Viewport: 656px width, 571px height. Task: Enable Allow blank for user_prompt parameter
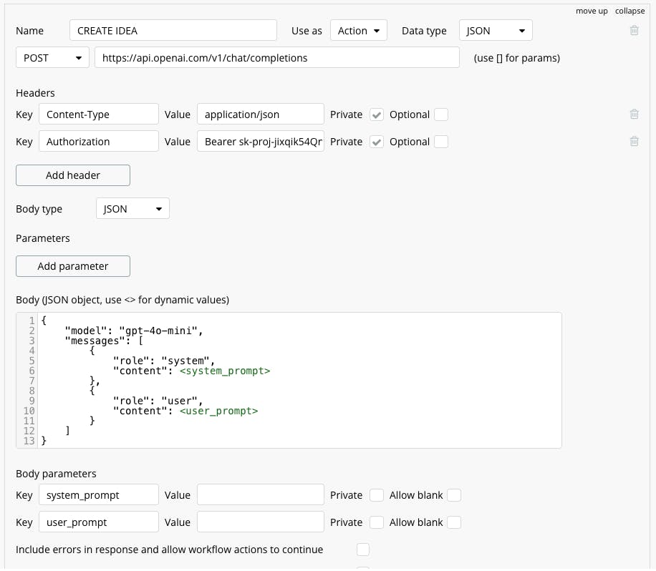click(x=454, y=522)
